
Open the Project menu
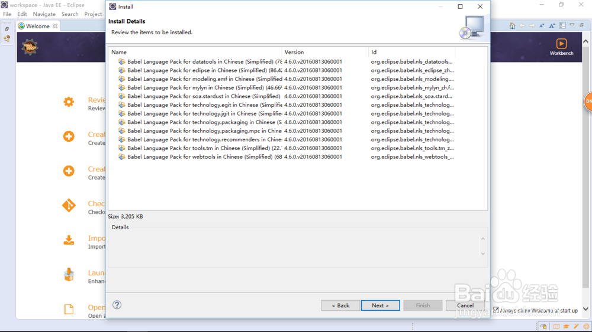click(x=94, y=14)
